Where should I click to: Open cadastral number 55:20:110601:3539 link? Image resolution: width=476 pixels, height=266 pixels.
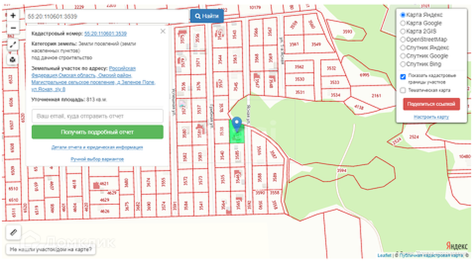coord(105,34)
